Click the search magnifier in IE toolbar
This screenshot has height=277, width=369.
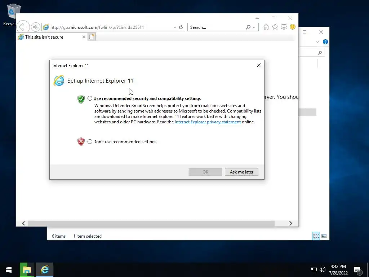(x=248, y=27)
